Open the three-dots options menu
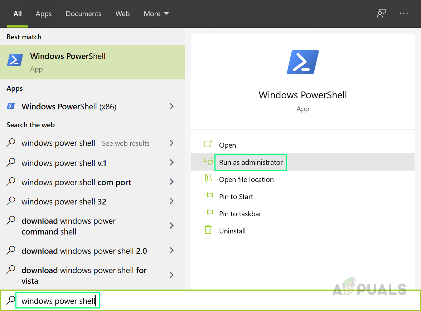Image resolution: width=421 pixels, height=311 pixels. pyautogui.click(x=403, y=13)
